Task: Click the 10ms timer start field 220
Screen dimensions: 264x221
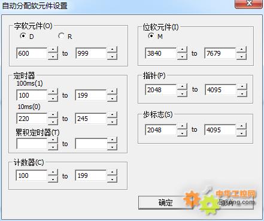Action: [32, 119]
